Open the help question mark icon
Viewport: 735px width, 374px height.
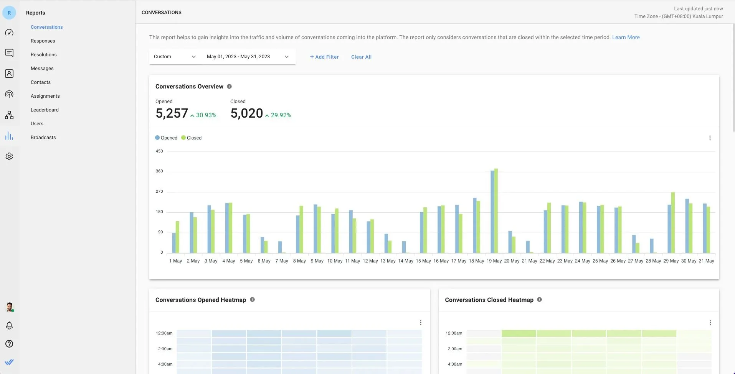[9, 344]
